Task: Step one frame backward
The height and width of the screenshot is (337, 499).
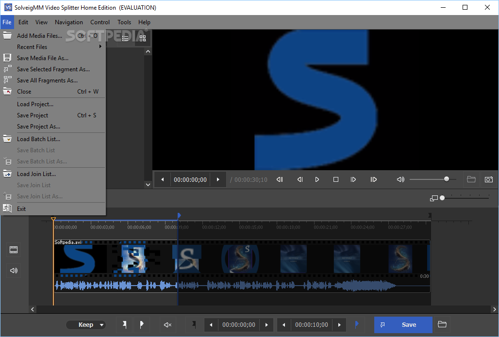Action: coord(300,179)
